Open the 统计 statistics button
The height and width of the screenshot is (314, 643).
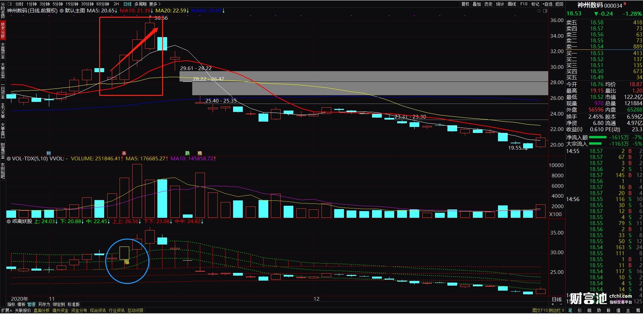500,4
